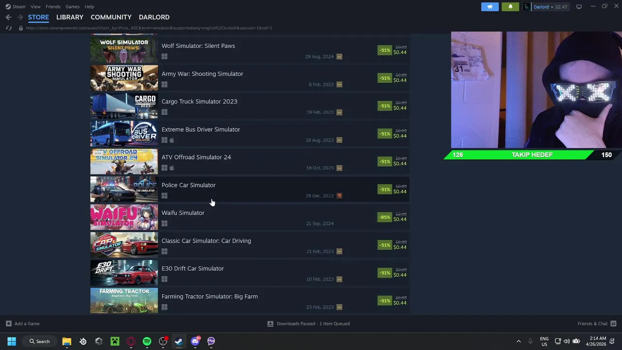622x350 pixels.
Task: Open Downloads Paused status
Action: coord(309,323)
